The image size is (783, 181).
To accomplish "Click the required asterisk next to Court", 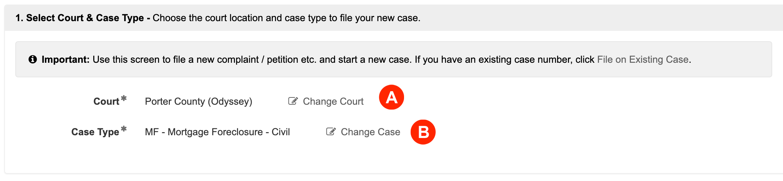I will coord(124,99).
